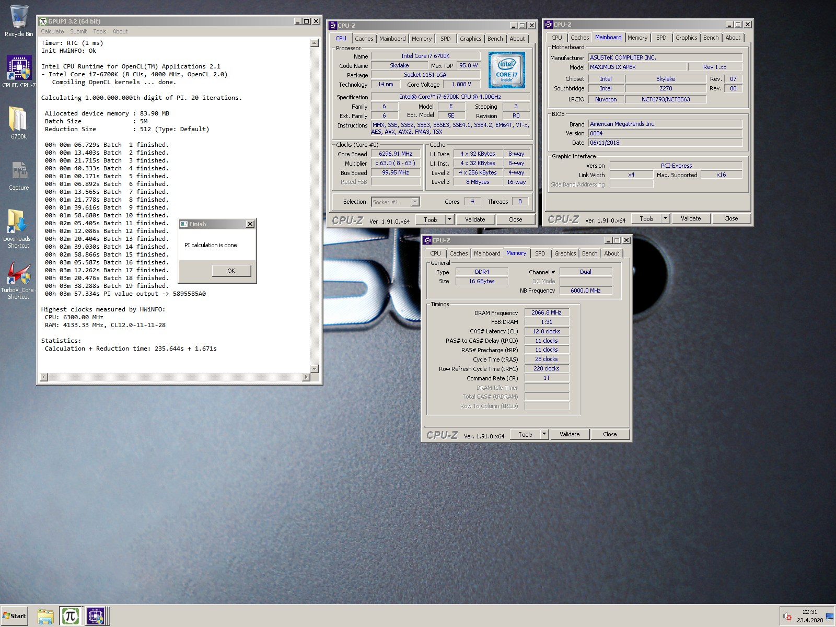The image size is (836, 627).
Task: Click the show desktop icon in tray
Action: point(829,617)
